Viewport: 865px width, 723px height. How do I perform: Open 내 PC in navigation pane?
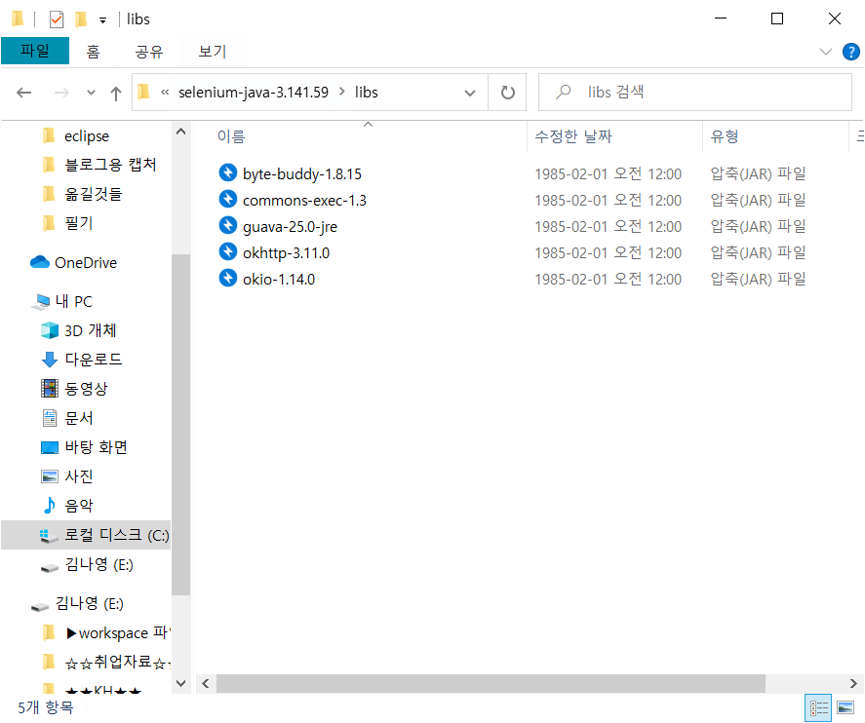[x=62, y=301]
